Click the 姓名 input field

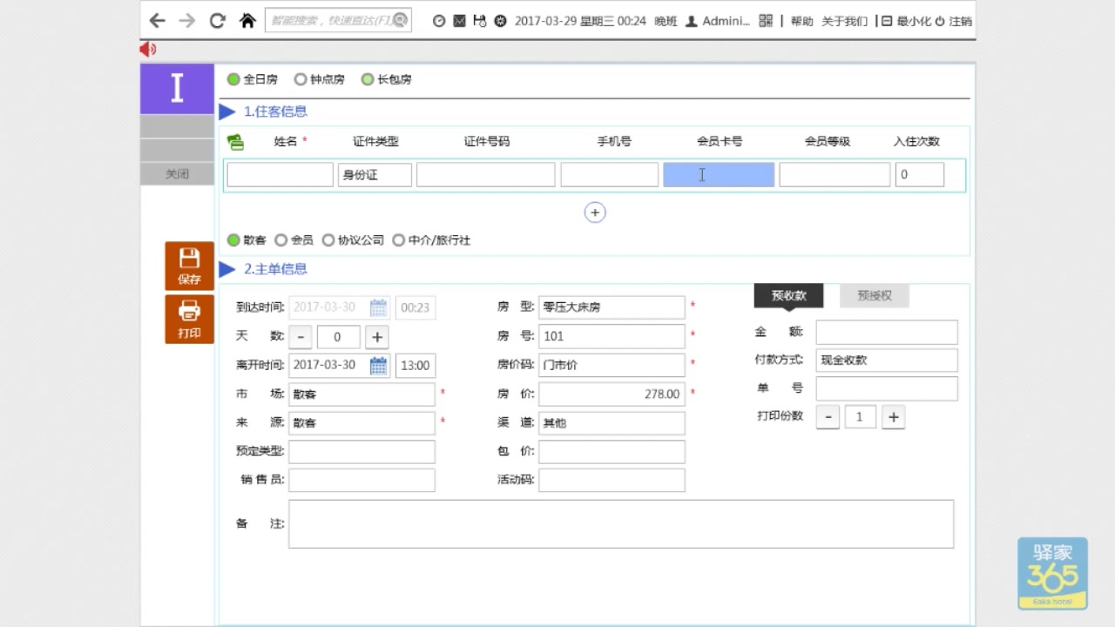click(280, 175)
